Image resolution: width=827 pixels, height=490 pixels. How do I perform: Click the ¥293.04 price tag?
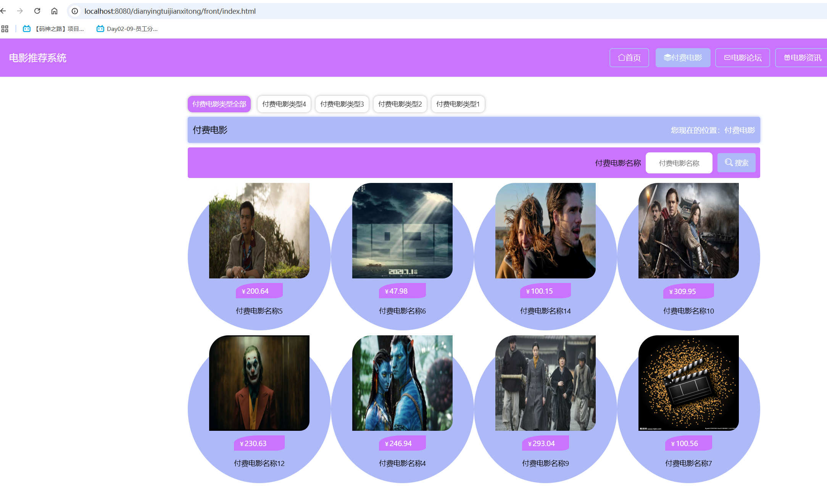(x=545, y=443)
